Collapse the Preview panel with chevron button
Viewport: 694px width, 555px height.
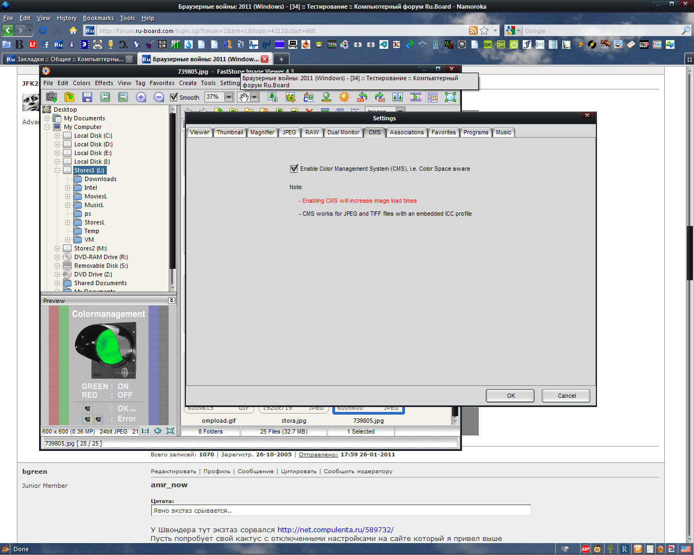[171, 300]
